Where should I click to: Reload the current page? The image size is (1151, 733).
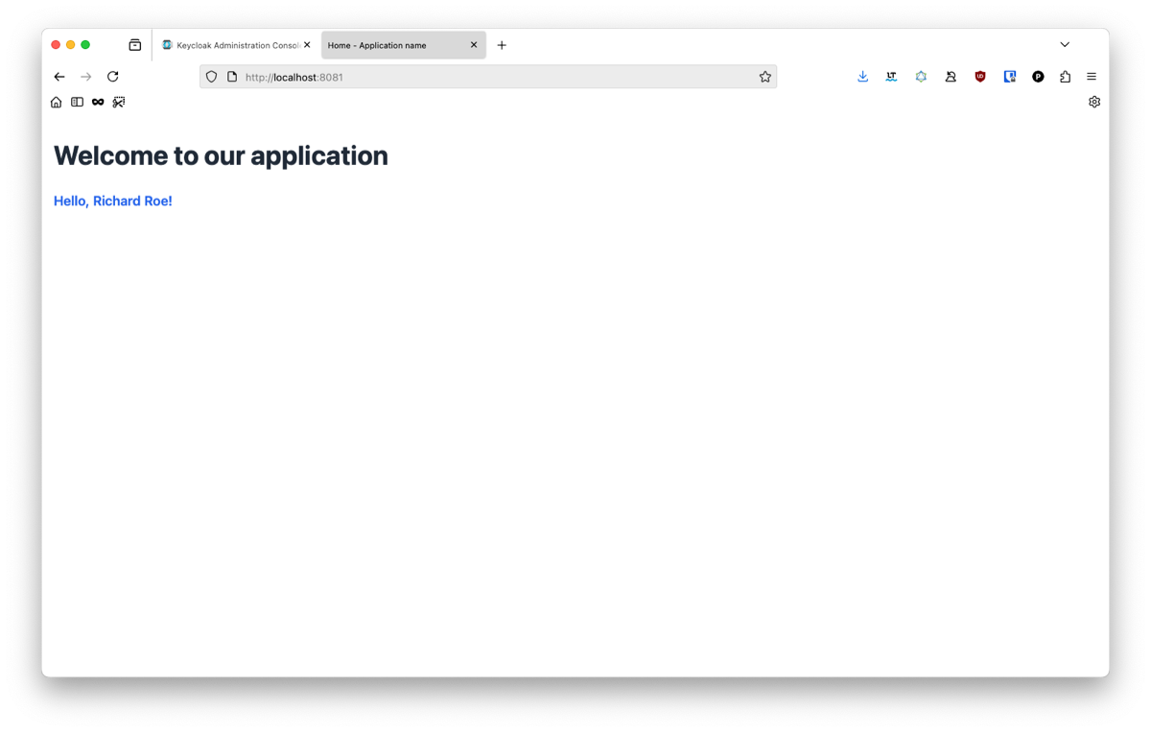point(112,77)
